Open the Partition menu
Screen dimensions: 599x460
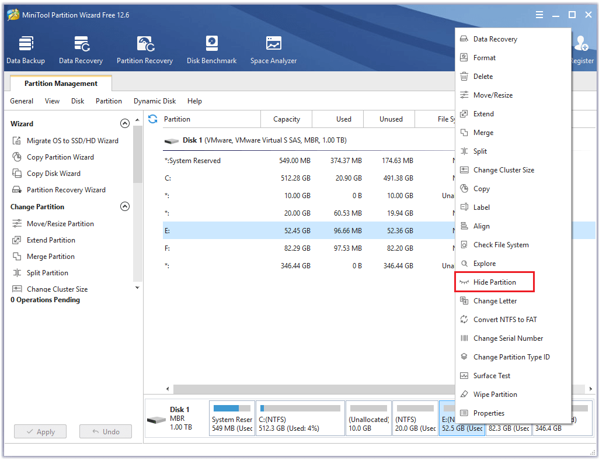[109, 101]
